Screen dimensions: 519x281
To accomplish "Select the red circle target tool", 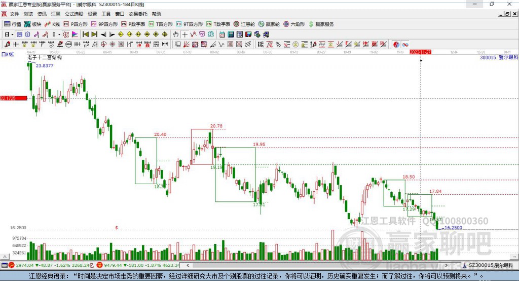I will click(103, 45).
